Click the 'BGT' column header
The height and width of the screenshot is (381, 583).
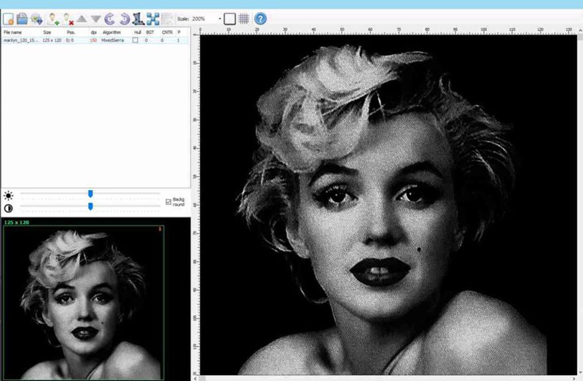pos(150,33)
